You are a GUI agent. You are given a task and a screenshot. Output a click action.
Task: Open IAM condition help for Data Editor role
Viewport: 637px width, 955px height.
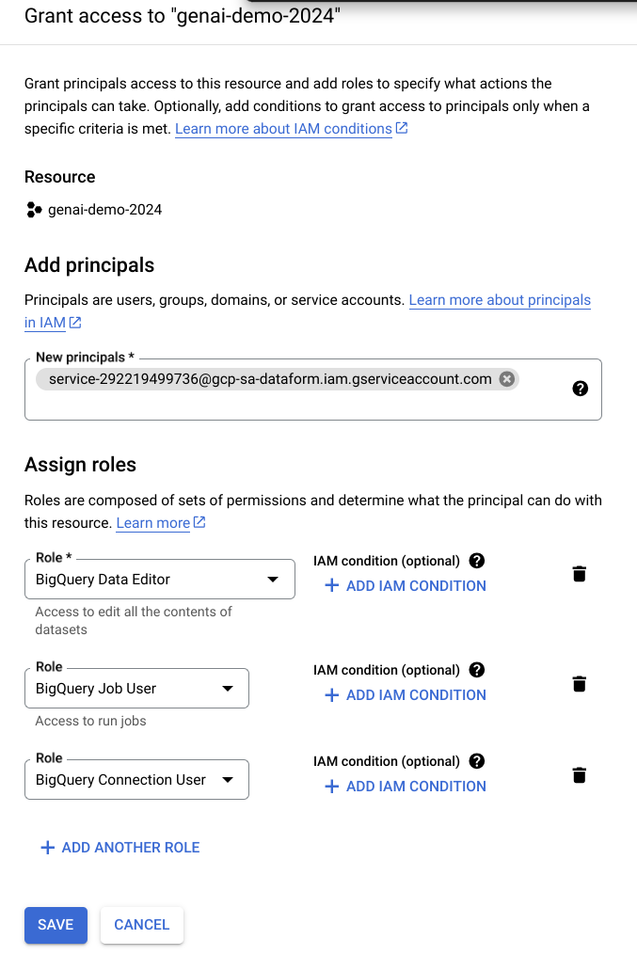[477, 561]
